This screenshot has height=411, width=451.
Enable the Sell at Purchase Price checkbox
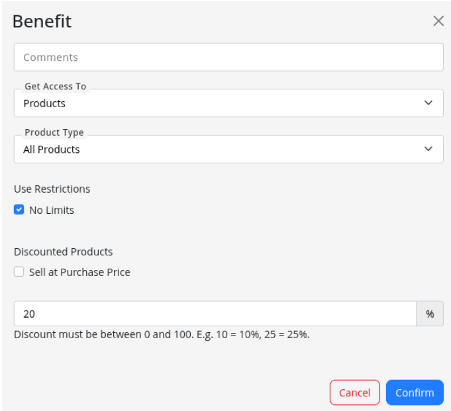(19, 272)
